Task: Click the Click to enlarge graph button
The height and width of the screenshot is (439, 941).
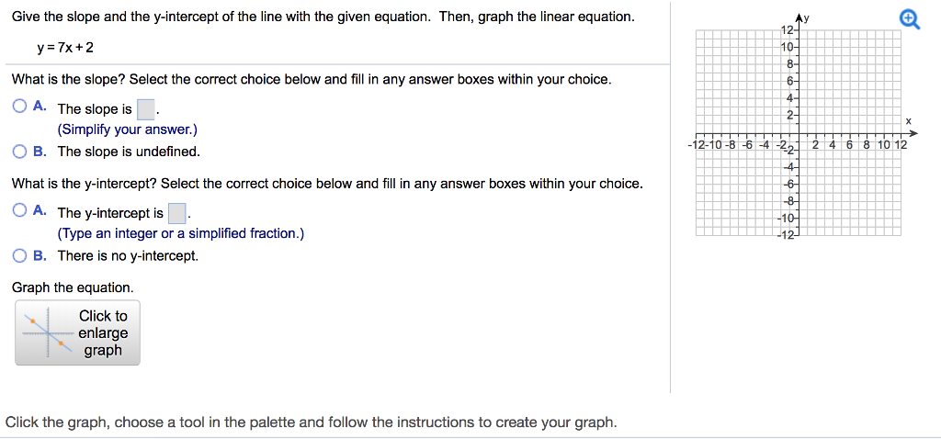Action: (77, 332)
